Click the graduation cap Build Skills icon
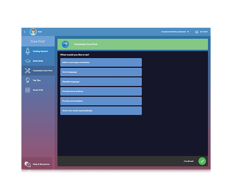 tap(28, 61)
